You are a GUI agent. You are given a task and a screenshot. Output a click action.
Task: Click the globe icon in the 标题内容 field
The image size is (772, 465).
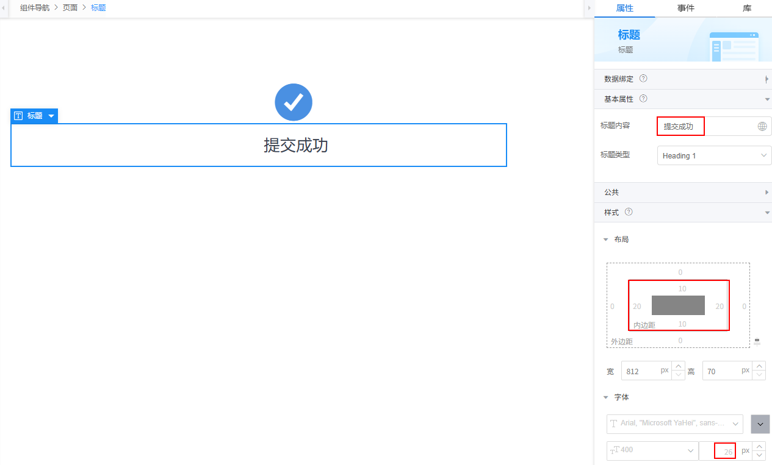pos(762,126)
